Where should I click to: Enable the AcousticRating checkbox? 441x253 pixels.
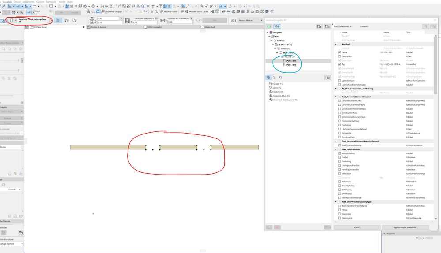click(x=339, y=153)
